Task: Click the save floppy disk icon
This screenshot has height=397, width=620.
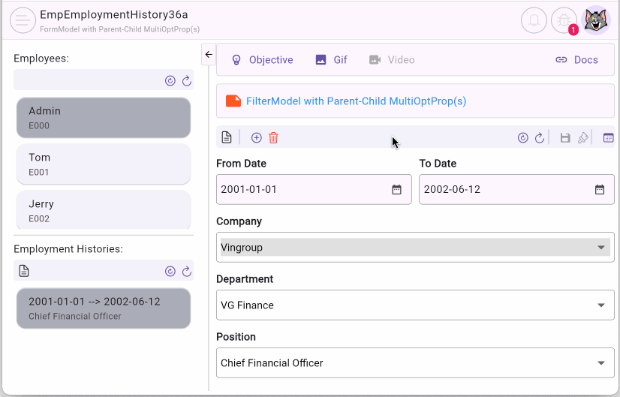Action: click(565, 137)
